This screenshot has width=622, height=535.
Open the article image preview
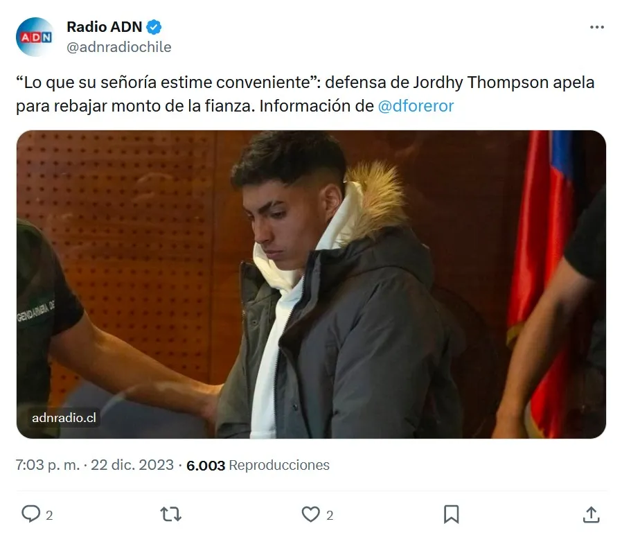pyautogui.click(x=311, y=284)
